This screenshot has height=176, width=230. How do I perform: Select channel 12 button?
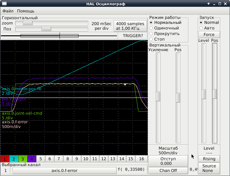[x=104, y=159]
